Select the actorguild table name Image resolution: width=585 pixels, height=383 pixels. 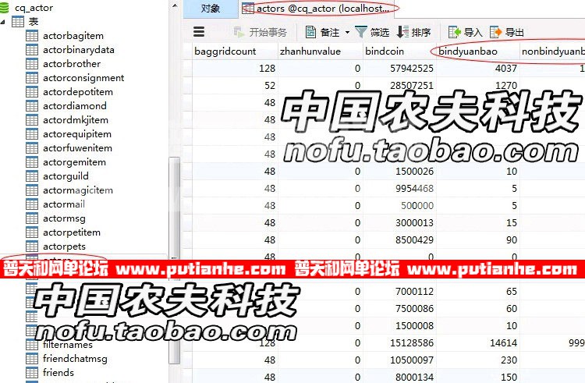(66, 176)
